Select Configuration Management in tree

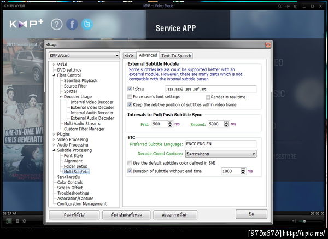(82, 204)
